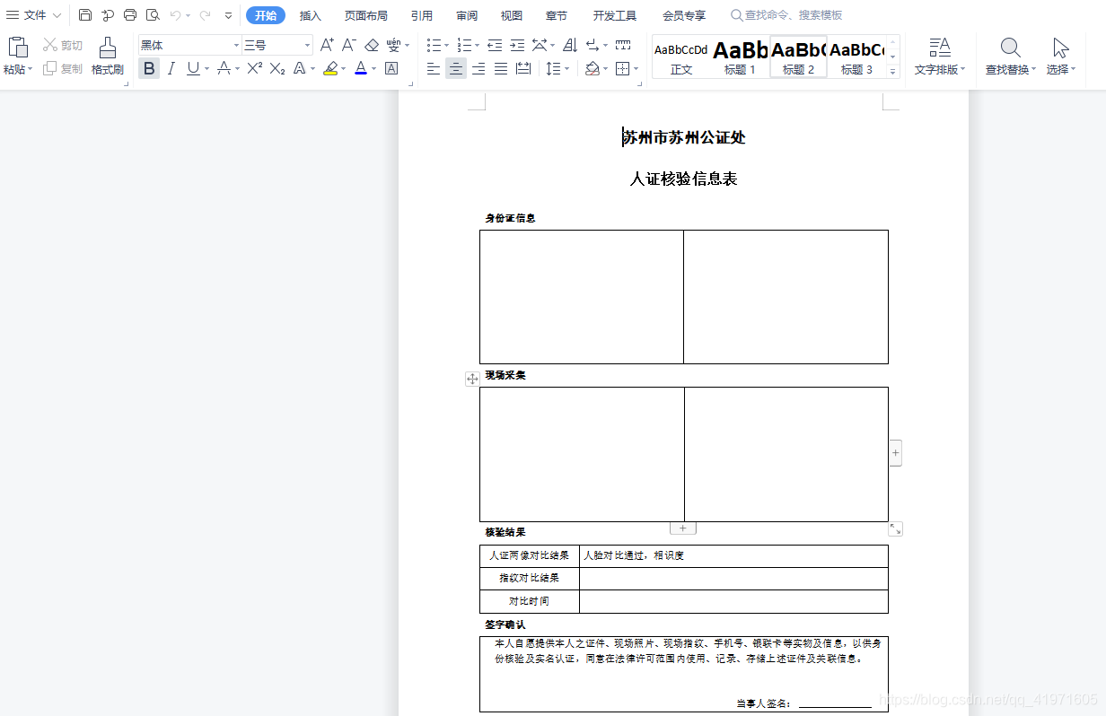Apply subscript formatting
This screenshot has height=716, width=1106.
[x=276, y=66]
